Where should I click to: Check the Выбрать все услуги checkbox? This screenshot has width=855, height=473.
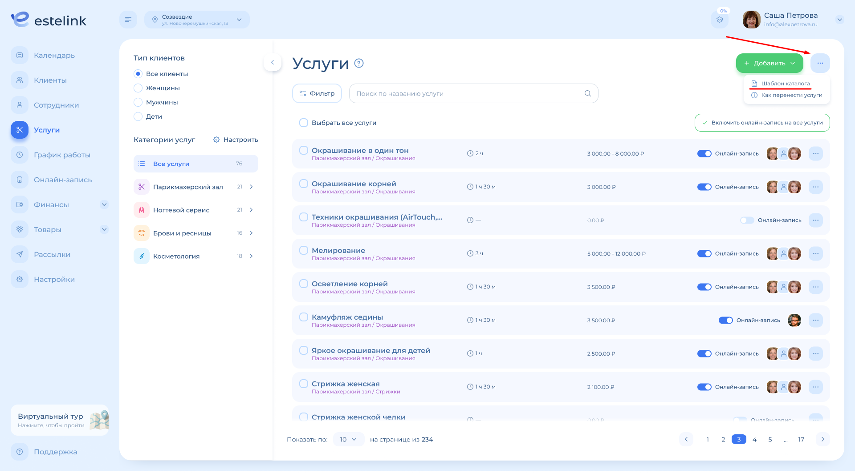pyautogui.click(x=304, y=123)
